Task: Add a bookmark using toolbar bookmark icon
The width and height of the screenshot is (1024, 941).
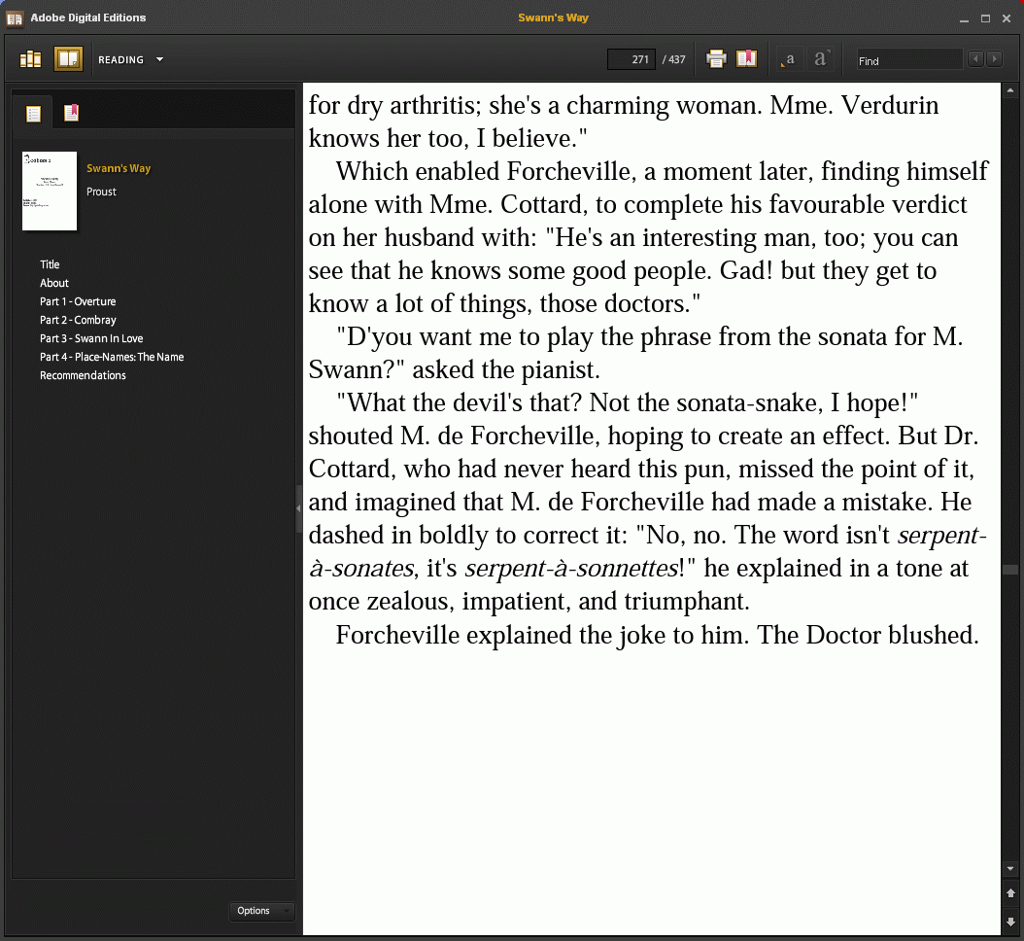Action: (746, 58)
